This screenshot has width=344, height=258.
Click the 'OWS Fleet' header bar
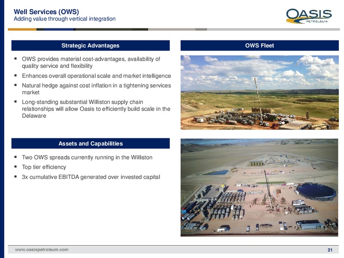[260, 46]
